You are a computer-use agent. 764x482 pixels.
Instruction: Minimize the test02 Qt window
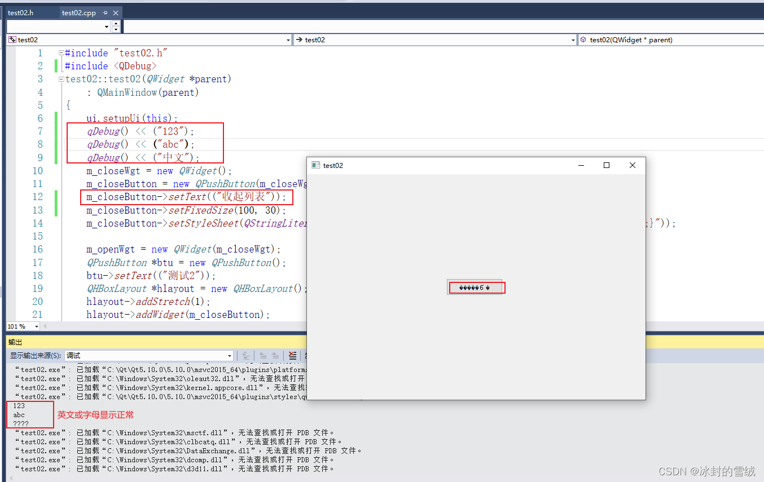(x=581, y=165)
